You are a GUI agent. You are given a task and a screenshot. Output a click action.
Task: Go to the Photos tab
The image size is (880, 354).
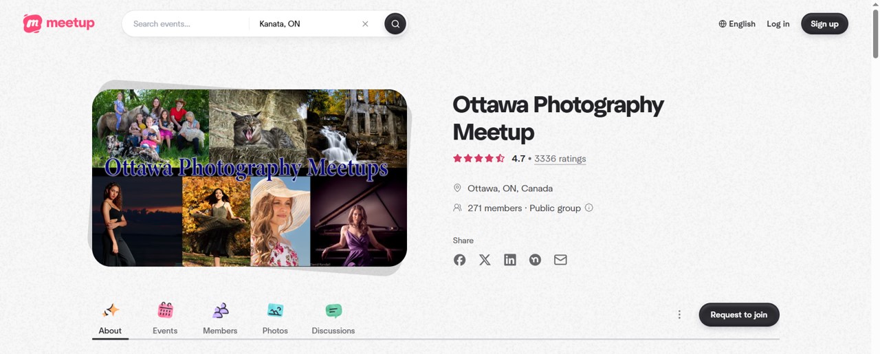tap(275, 319)
